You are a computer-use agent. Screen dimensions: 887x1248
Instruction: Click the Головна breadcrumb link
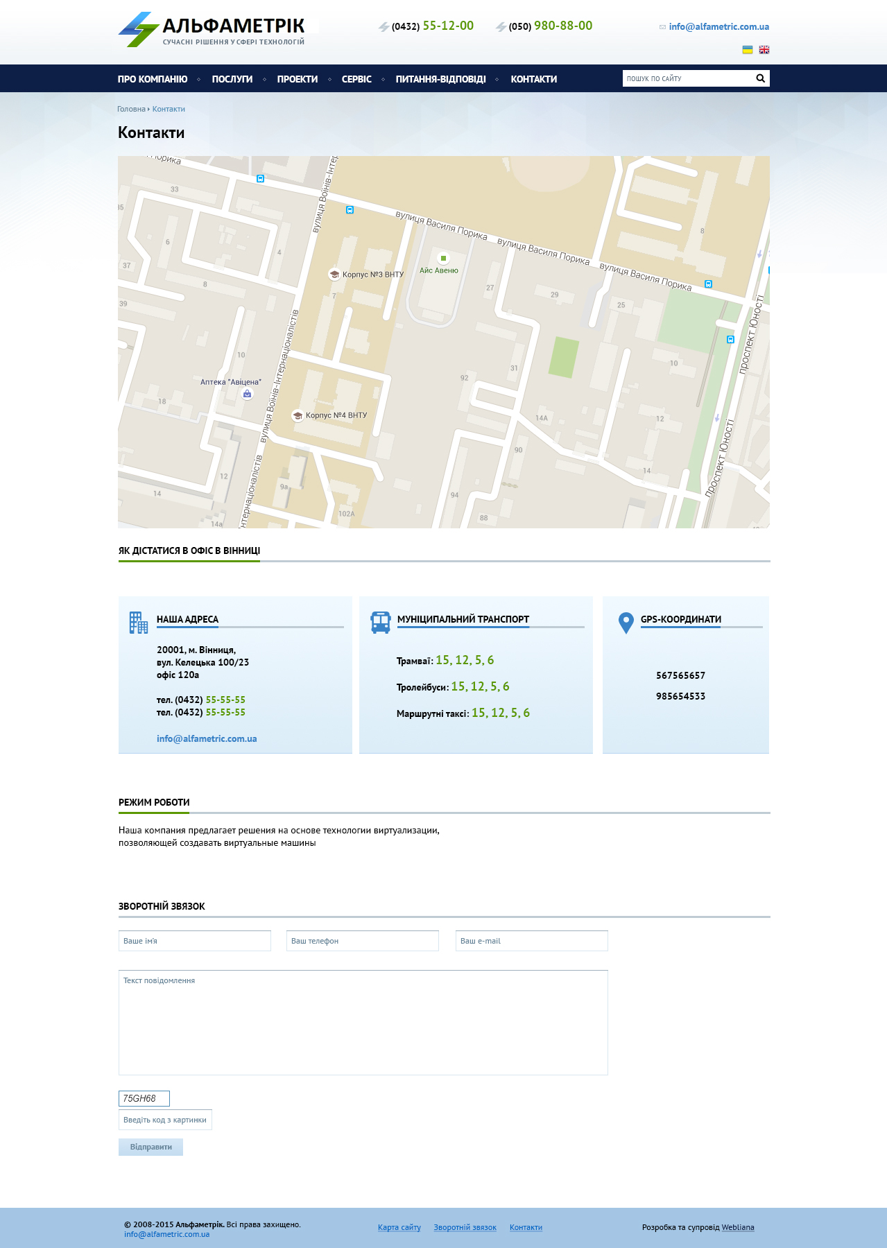coord(131,109)
